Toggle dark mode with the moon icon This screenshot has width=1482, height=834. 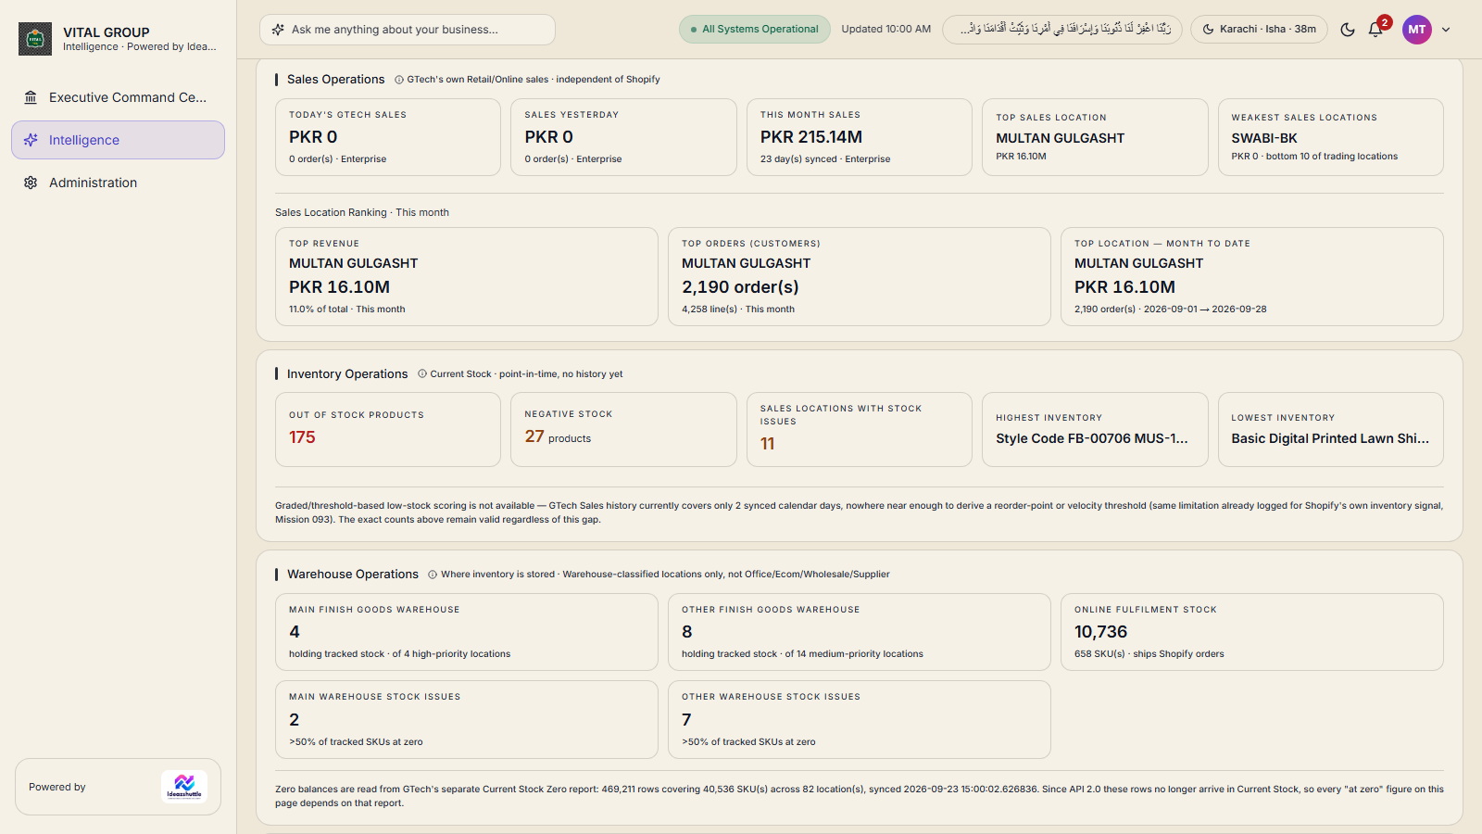point(1348,30)
